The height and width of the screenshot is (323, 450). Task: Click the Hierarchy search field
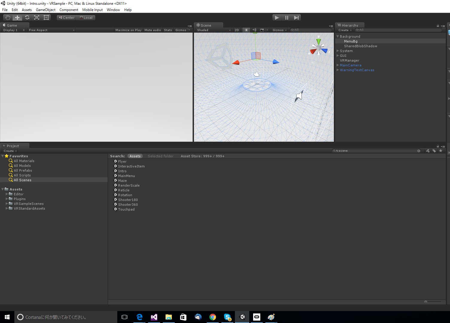click(x=398, y=30)
